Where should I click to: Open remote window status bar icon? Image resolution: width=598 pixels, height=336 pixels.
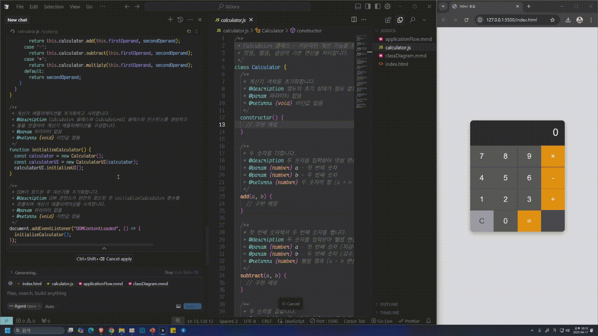(x=6, y=321)
